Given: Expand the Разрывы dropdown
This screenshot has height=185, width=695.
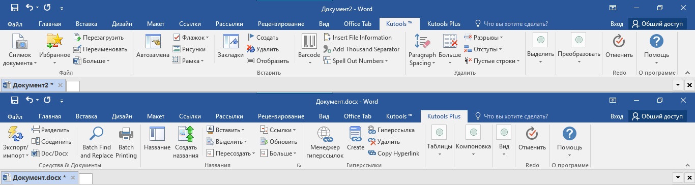Looking at the screenshot, I should pyautogui.click(x=483, y=38).
